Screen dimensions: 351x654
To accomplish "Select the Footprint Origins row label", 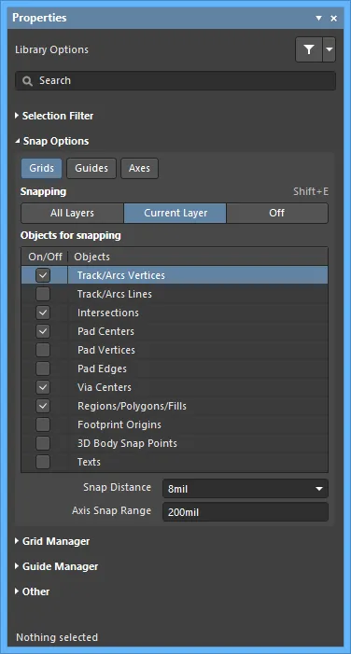I will (119, 424).
